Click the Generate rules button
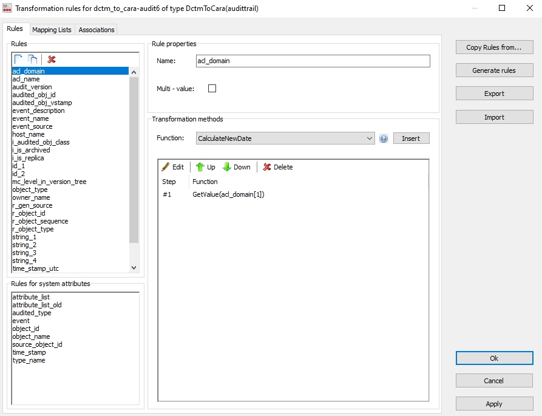Image resolution: width=542 pixels, height=416 pixels. pyautogui.click(x=494, y=70)
